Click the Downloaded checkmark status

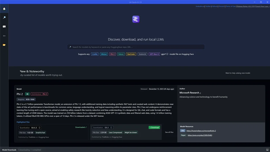(81, 127)
